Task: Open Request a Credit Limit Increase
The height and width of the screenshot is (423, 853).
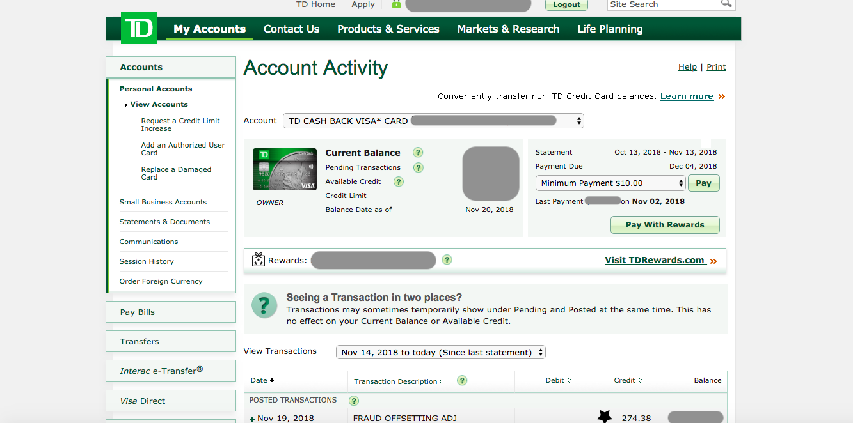Action: pyautogui.click(x=180, y=125)
